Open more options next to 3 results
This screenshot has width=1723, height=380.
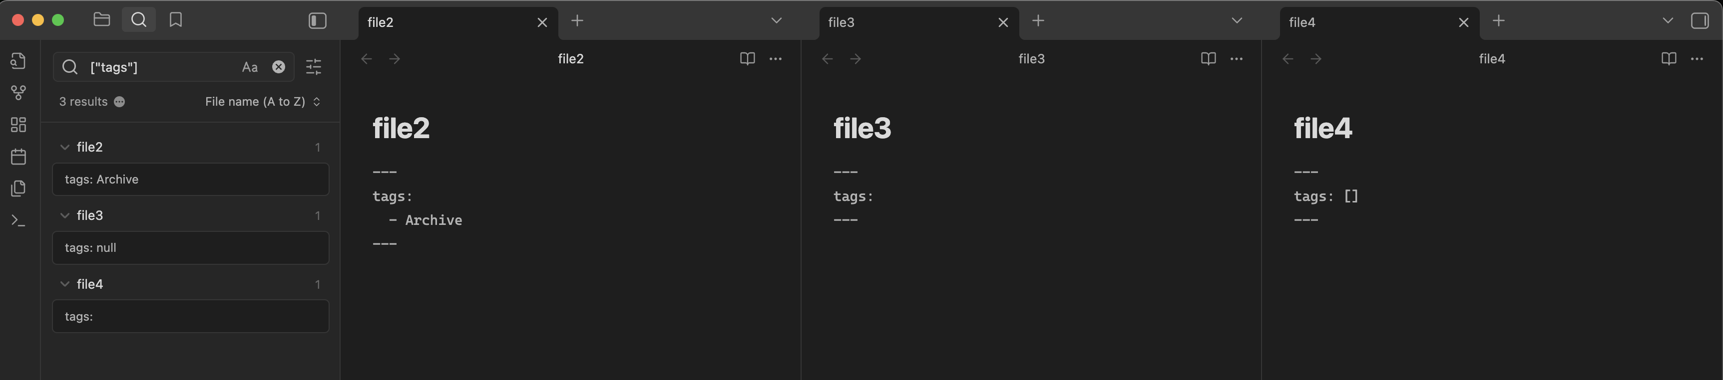pyautogui.click(x=120, y=102)
